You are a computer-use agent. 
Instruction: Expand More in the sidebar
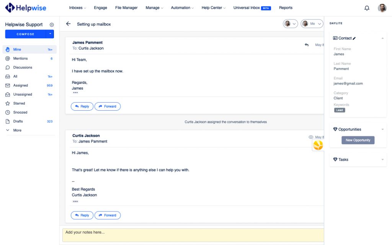coord(17,131)
